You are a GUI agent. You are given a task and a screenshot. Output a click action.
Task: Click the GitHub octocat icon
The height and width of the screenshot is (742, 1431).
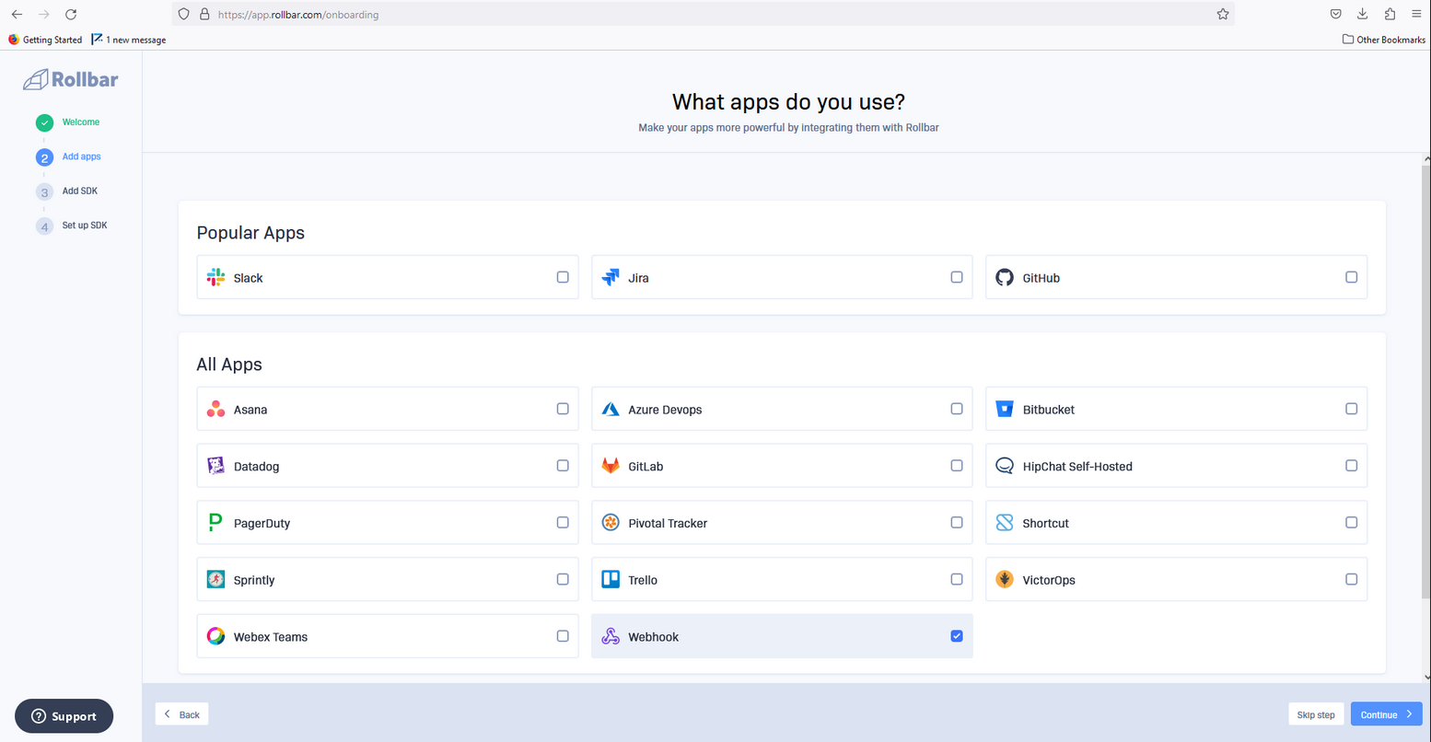(1005, 277)
